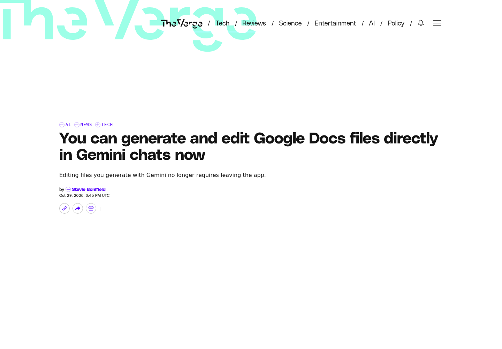Follow the AI topic plus icon
This screenshot has width=502, height=349.
pos(62,125)
